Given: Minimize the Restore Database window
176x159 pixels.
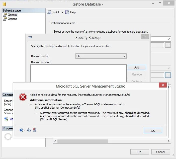Looking at the screenshot, I should coord(153,3).
